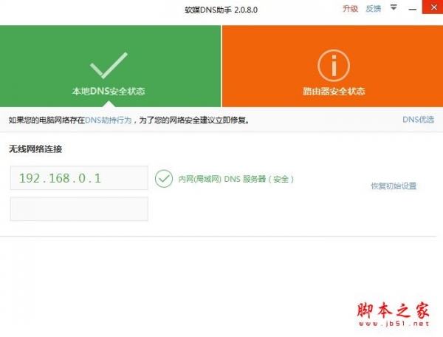Open the 反馈 feedback link
The image size is (443, 337).
pos(373,9)
